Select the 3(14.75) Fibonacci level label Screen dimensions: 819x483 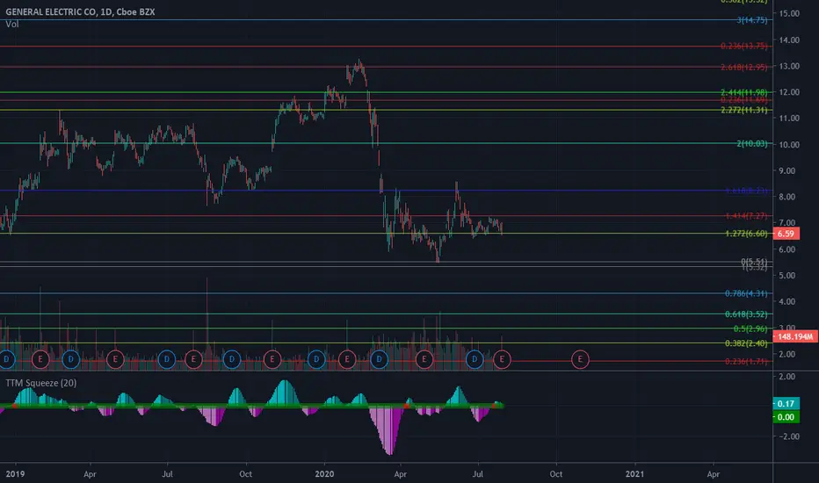point(751,20)
